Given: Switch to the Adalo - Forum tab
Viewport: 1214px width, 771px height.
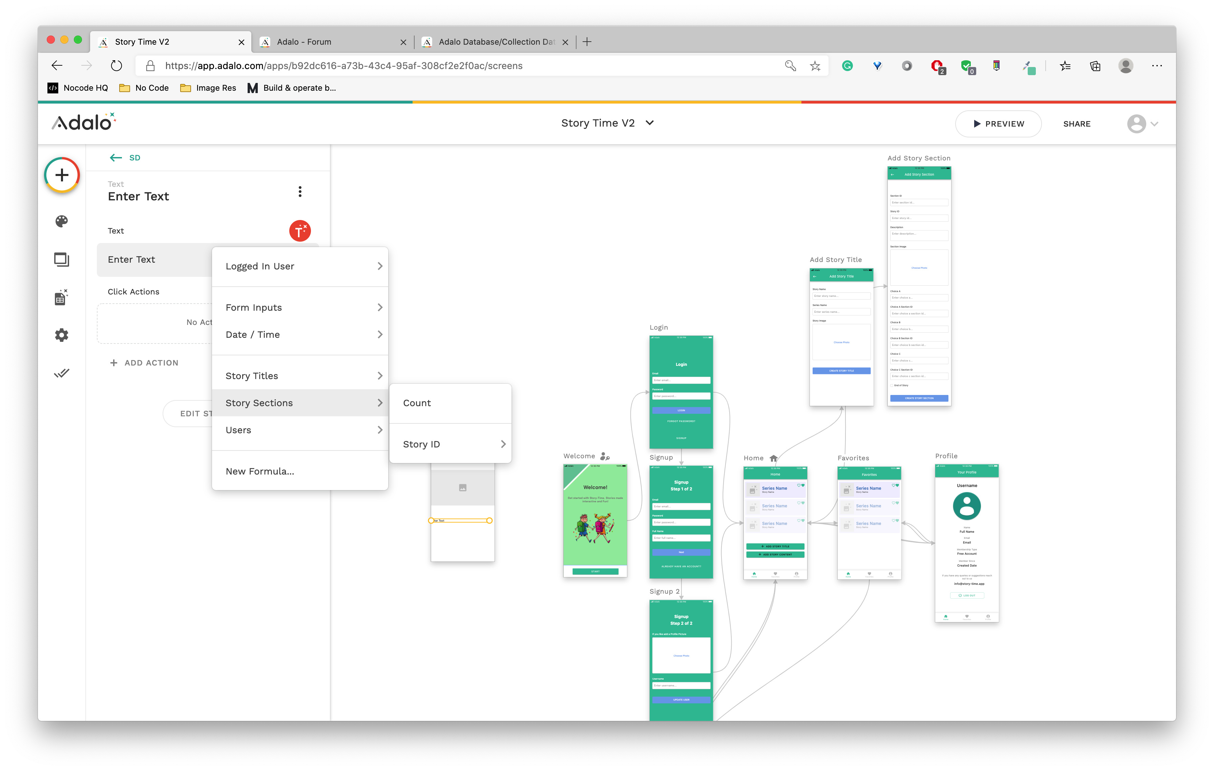Looking at the screenshot, I should 304,42.
